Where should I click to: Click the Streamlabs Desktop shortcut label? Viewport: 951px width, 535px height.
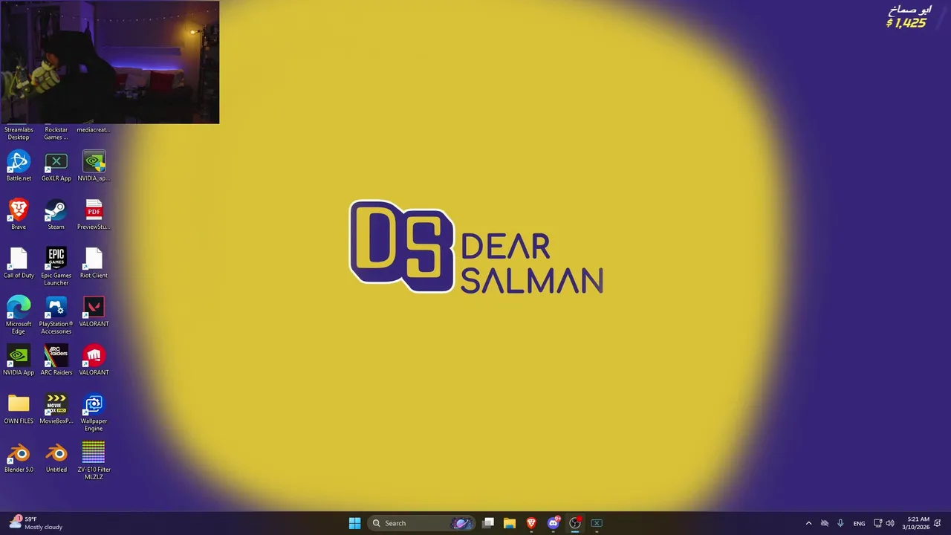coord(19,134)
